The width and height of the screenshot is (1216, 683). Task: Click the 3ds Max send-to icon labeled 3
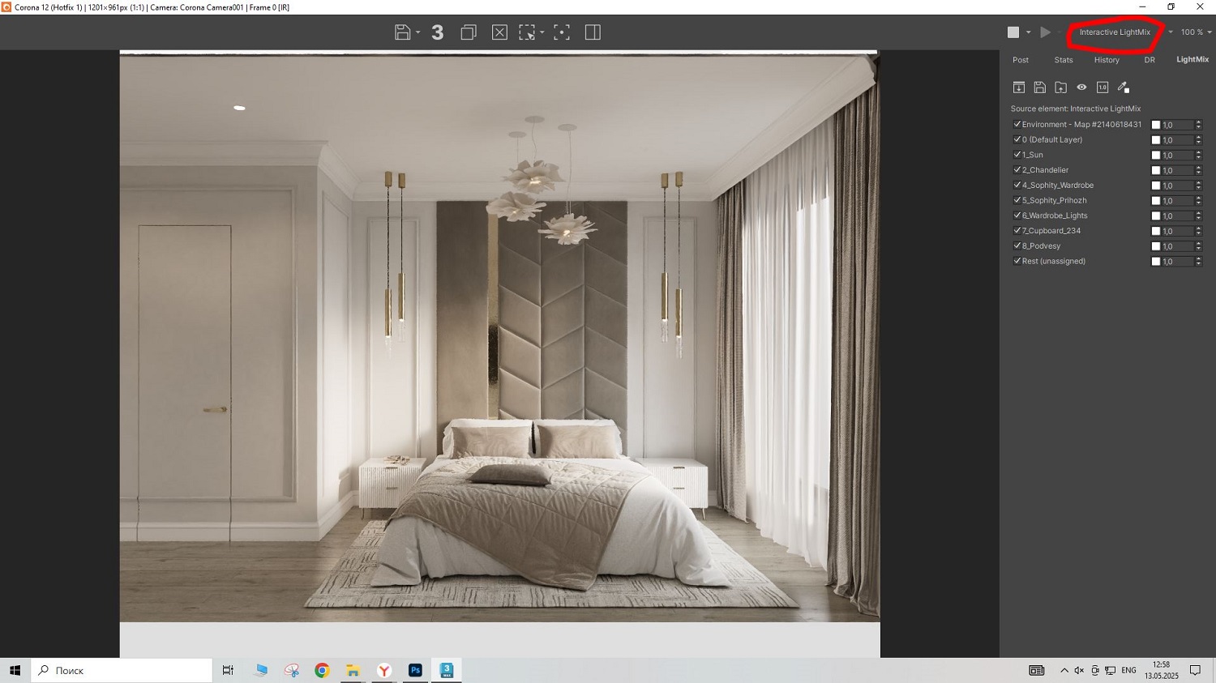[438, 32]
